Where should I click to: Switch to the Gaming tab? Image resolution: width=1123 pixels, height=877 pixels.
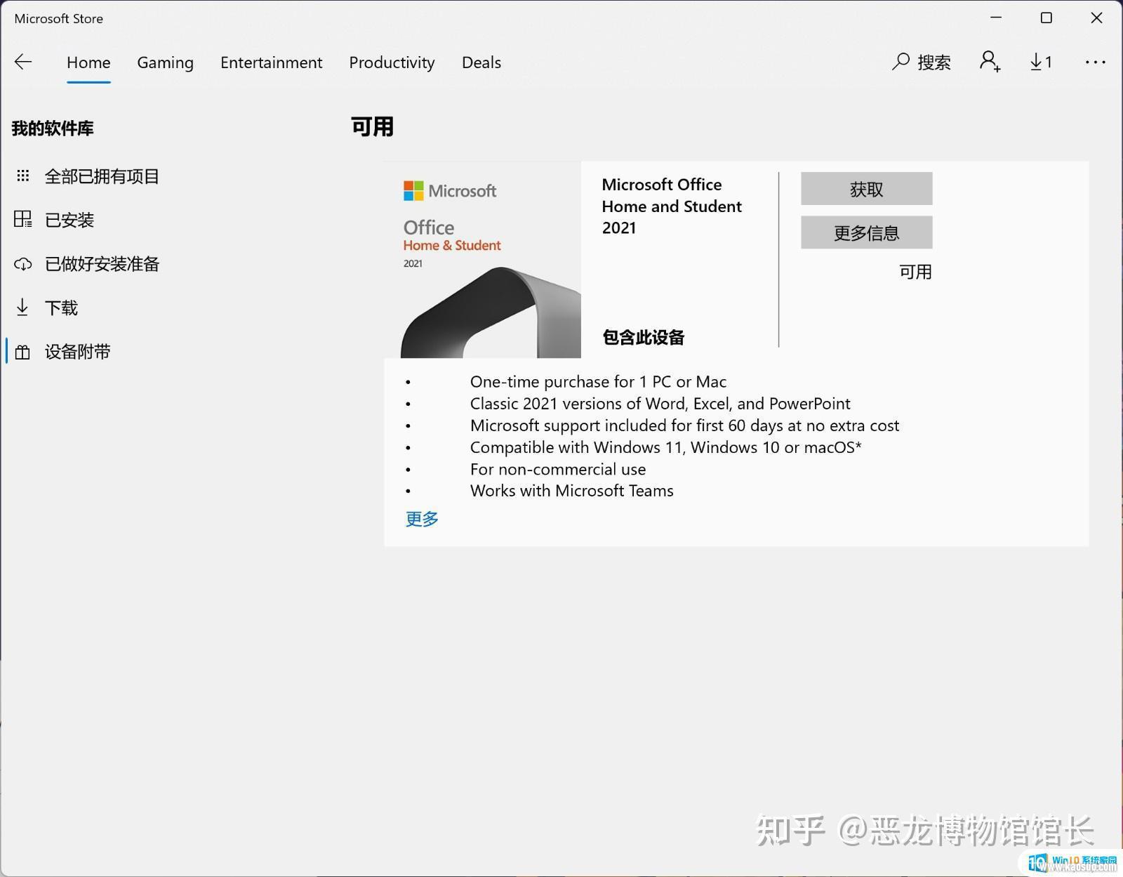165,62
